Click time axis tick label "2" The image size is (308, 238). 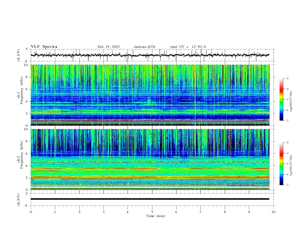coord(79,212)
